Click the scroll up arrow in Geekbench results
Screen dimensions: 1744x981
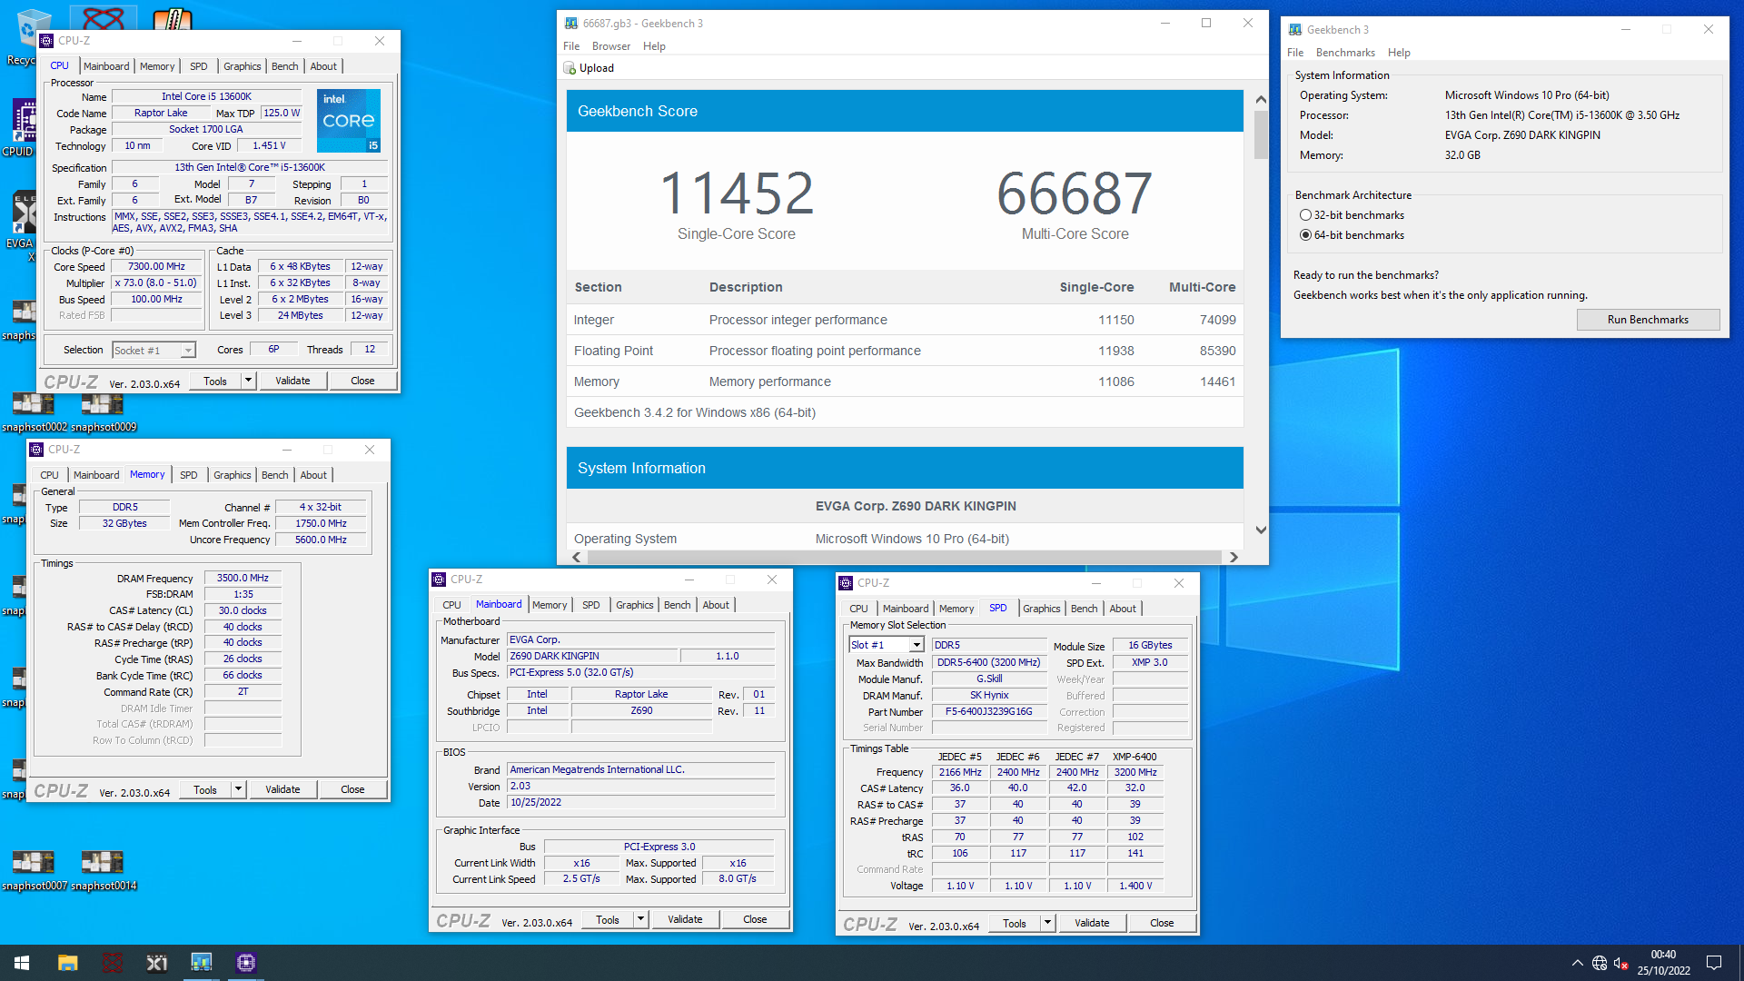pyautogui.click(x=1261, y=99)
